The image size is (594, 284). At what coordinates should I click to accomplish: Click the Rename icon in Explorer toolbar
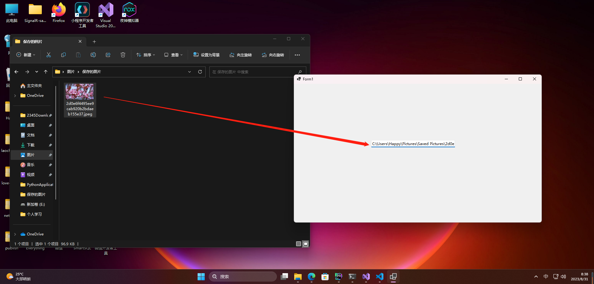93,55
